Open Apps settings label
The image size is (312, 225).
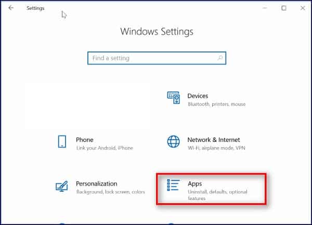tap(194, 183)
